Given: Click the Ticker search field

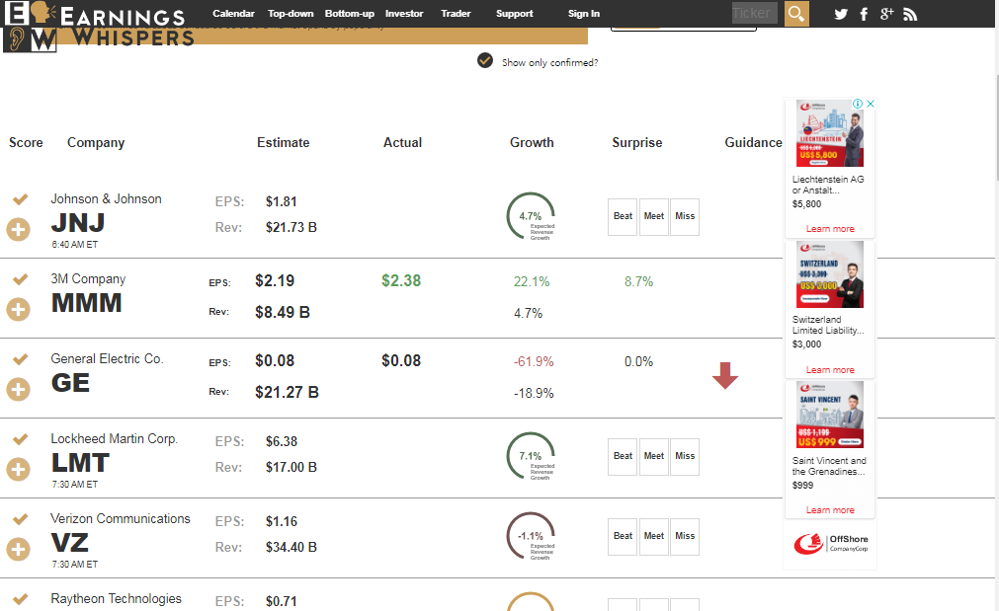Looking at the screenshot, I should (754, 14).
